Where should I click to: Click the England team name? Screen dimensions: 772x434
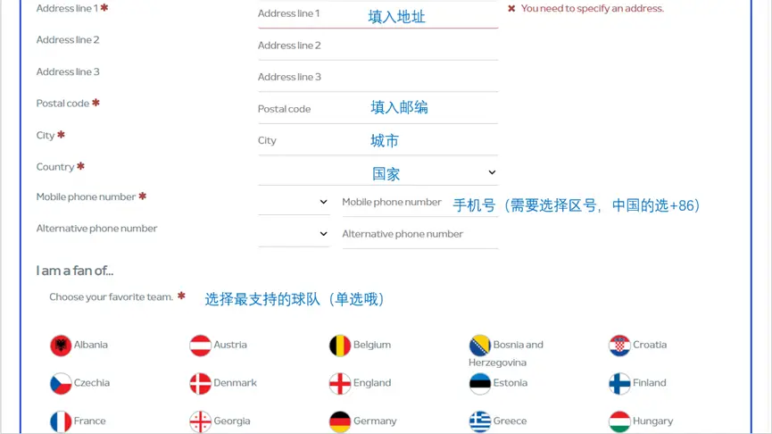click(x=372, y=383)
